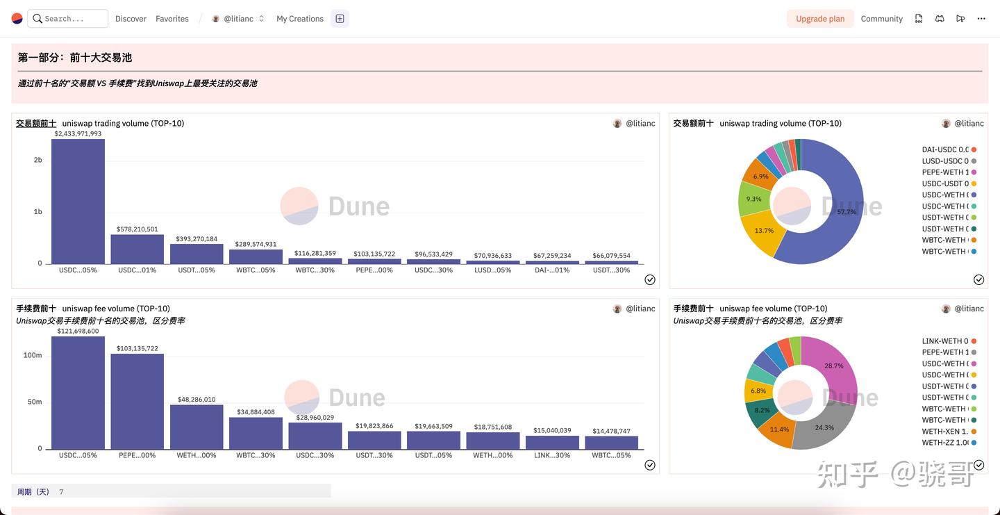Open the underlined 交易额前十 title on the bar chart
This screenshot has height=515, width=1000.
click(36, 124)
